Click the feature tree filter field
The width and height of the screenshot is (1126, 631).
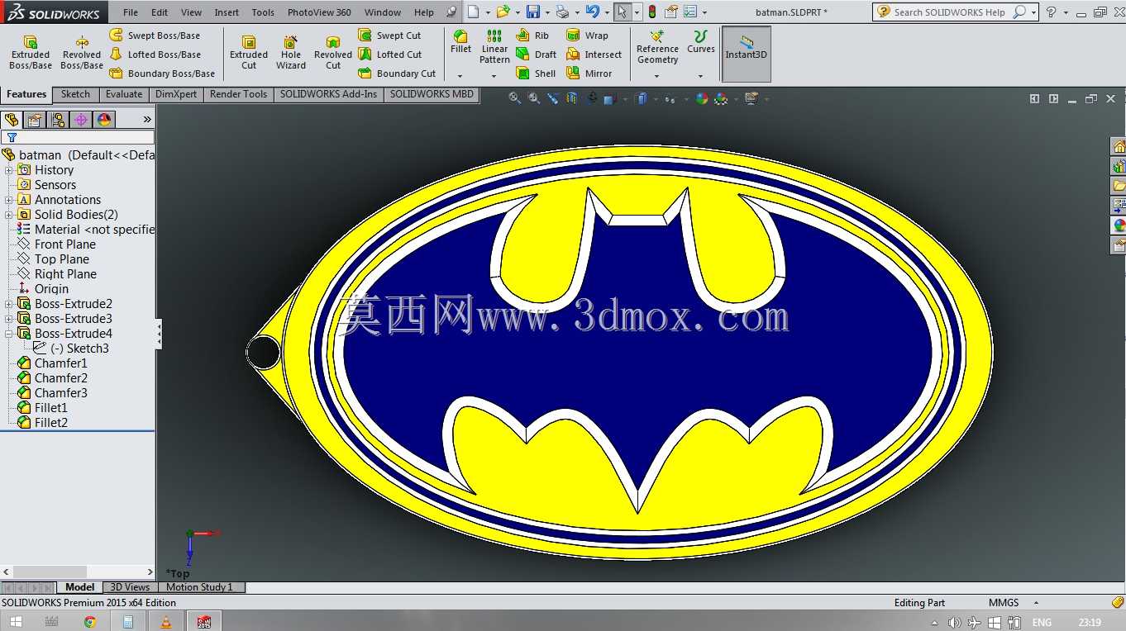(x=78, y=137)
